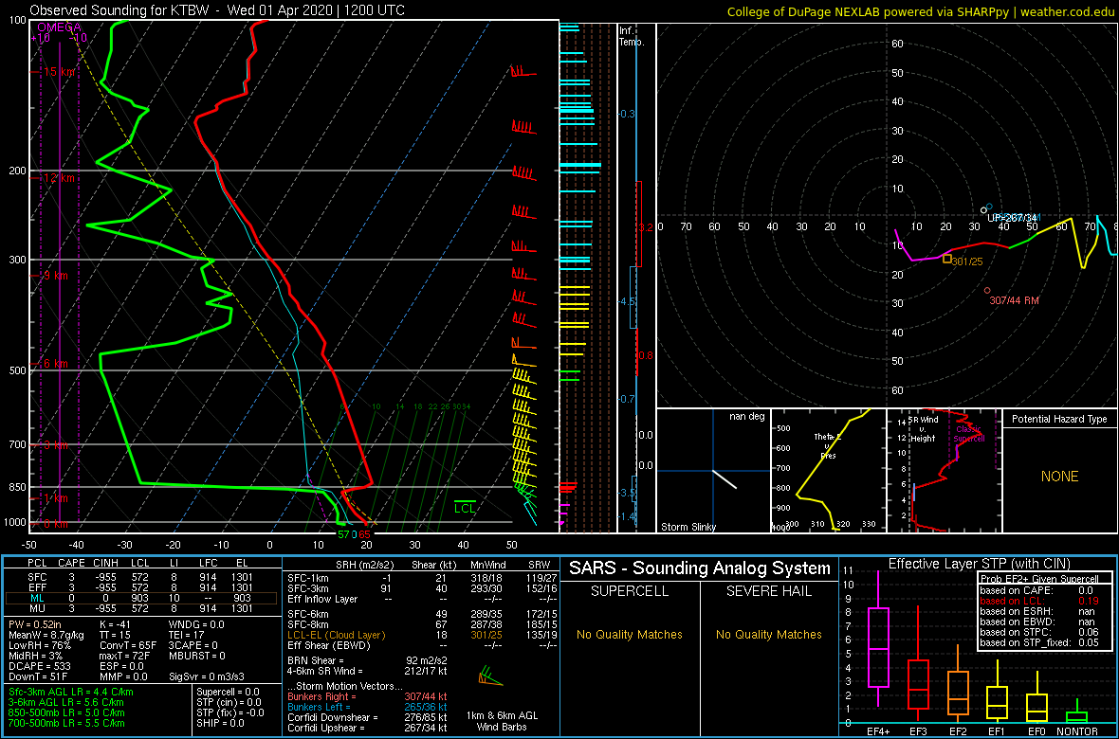Screen dimensions: 1119x739
Task: Click 'No Quality Matches' under SUPERCELL
Action: [630, 634]
